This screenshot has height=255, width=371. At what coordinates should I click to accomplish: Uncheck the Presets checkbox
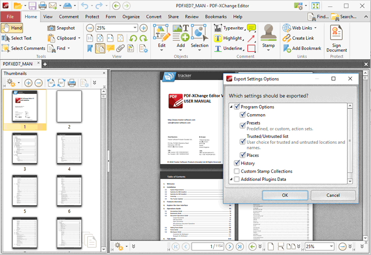point(243,126)
